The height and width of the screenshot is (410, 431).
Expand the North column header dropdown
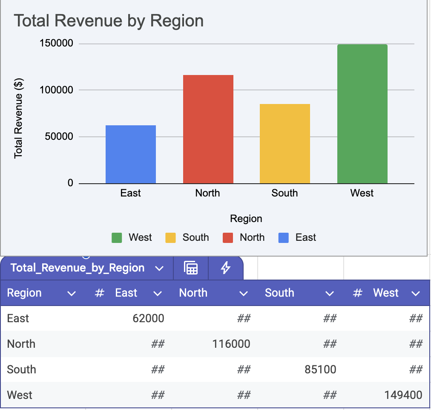pyautogui.click(x=244, y=294)
